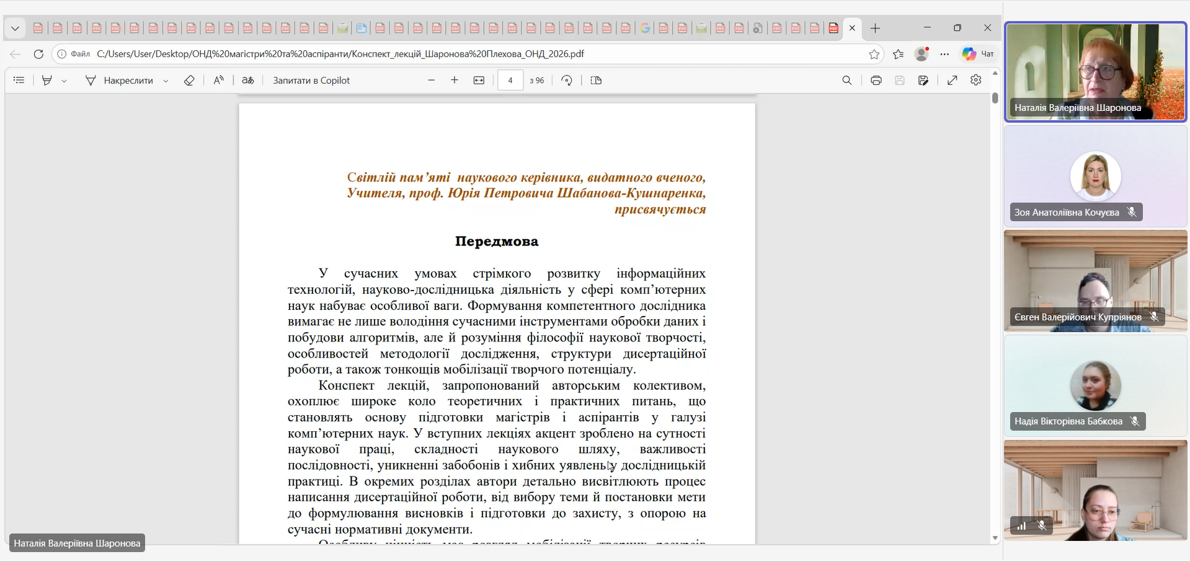
Task: Click the page number input field
Action: [510, 81]
